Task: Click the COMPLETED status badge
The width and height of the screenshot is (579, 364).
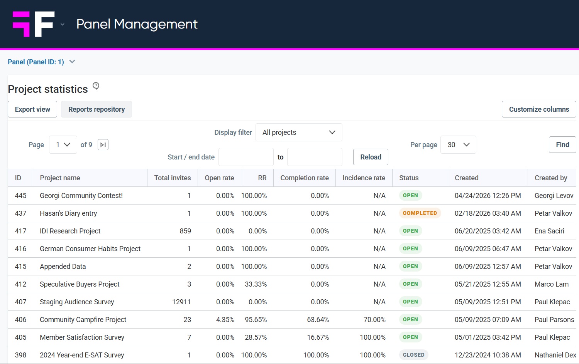Action: 420,213
